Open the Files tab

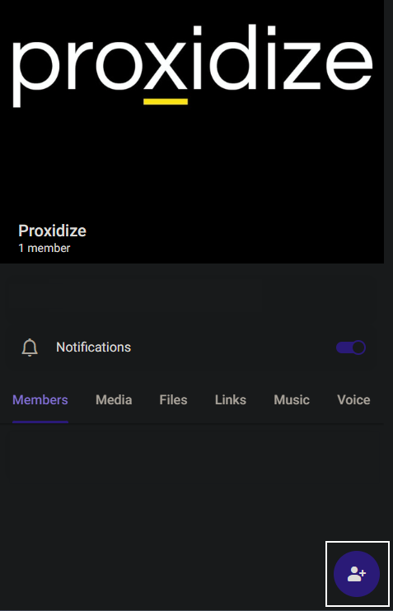173,400
